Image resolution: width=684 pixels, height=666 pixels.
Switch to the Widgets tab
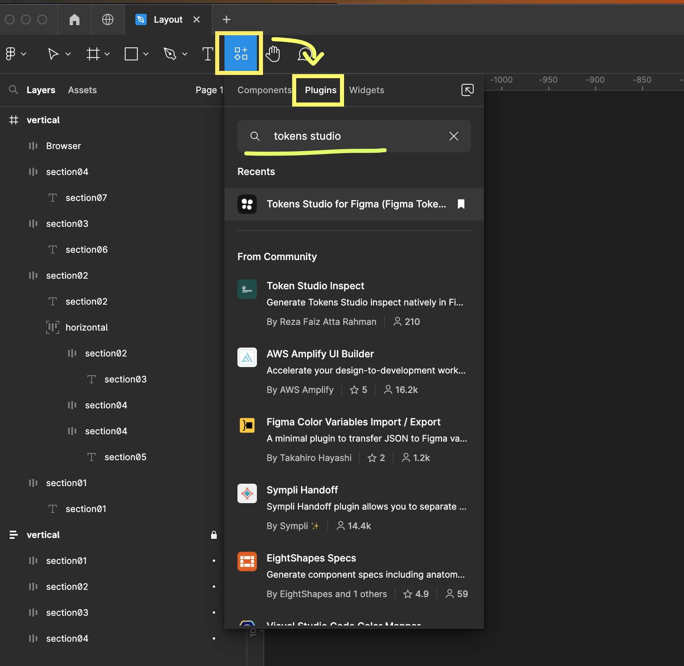[367, 90]
